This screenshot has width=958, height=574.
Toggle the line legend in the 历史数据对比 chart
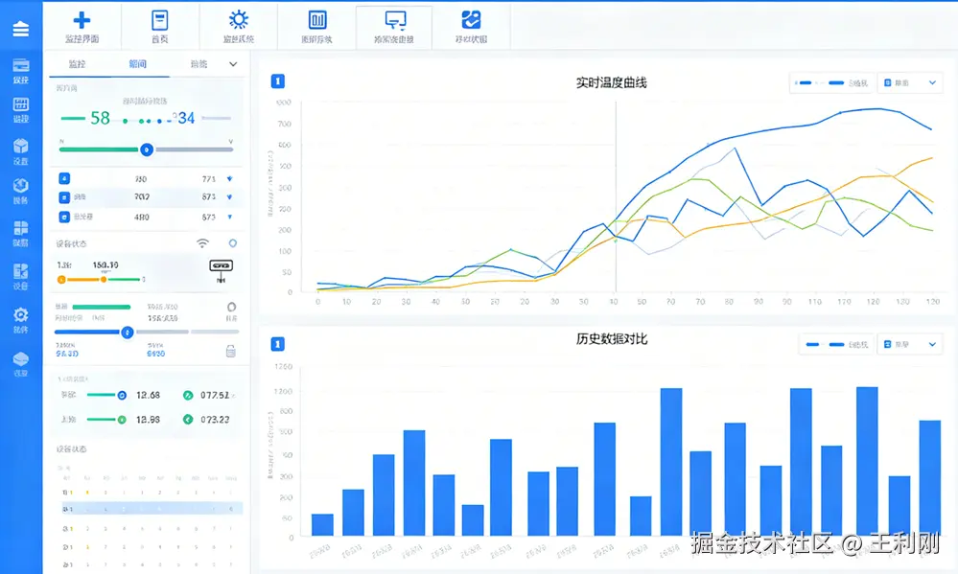click(x=837, y=344)
